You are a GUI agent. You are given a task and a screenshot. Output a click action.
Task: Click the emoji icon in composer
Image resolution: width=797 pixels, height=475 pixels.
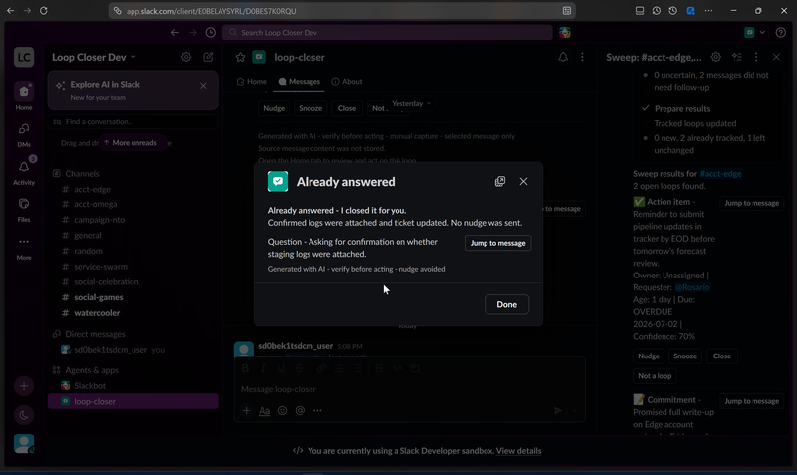point(282,410)
